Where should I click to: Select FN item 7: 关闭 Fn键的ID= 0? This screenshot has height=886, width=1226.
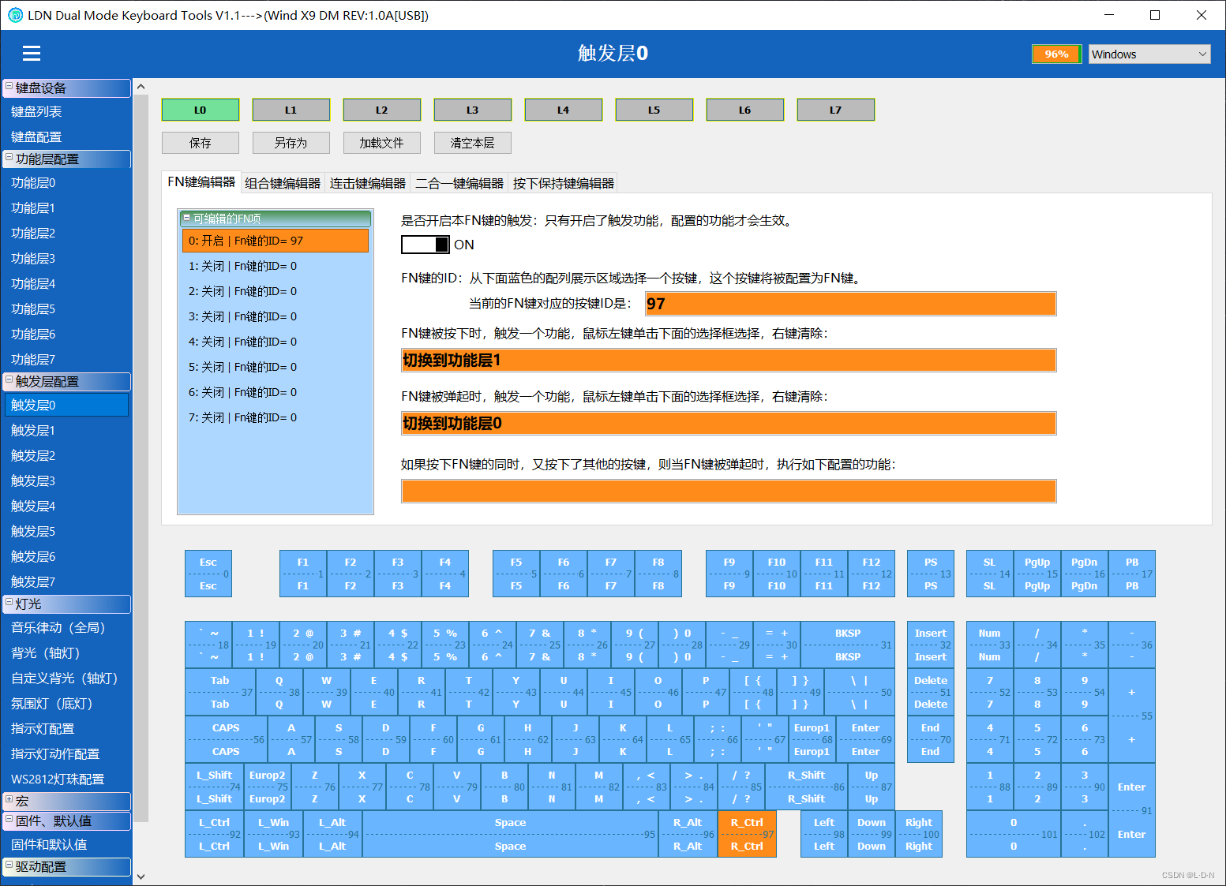point(276,417)
